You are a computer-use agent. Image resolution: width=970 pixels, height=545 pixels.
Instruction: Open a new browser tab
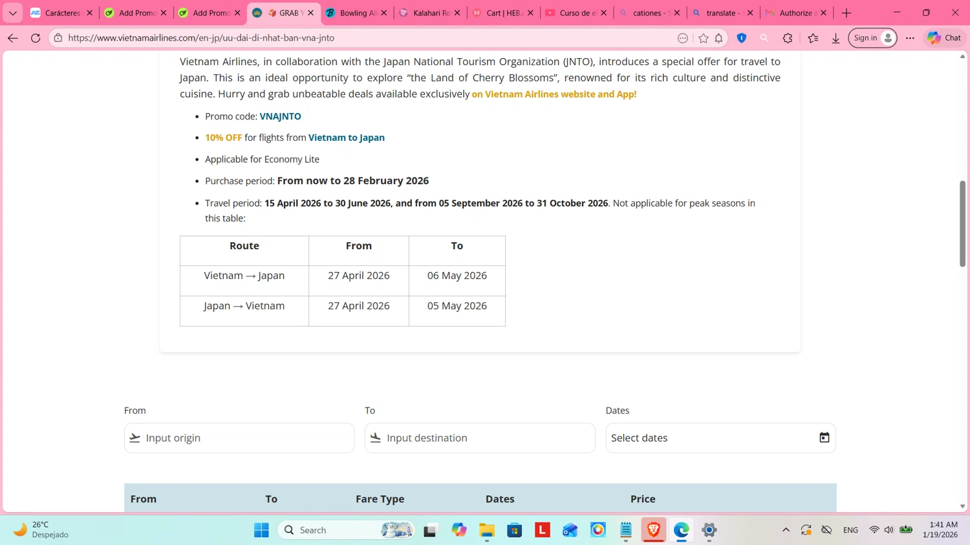pyautogui.click(x=846, y=13)
